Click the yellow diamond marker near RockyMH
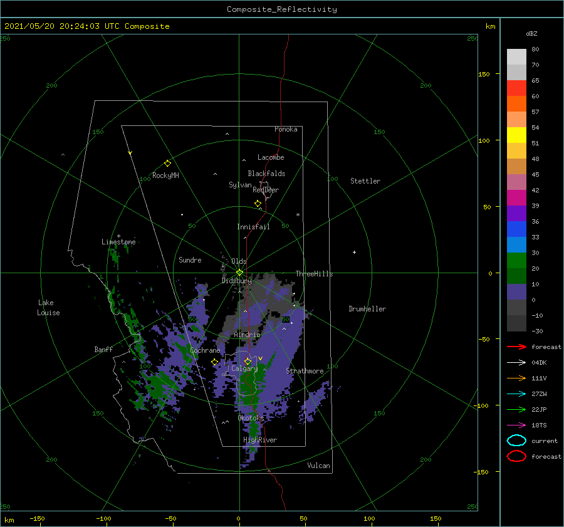564x527 pixels. [167, 164]
